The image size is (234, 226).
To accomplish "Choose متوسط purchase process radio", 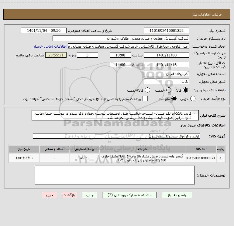I will point(174,99).
